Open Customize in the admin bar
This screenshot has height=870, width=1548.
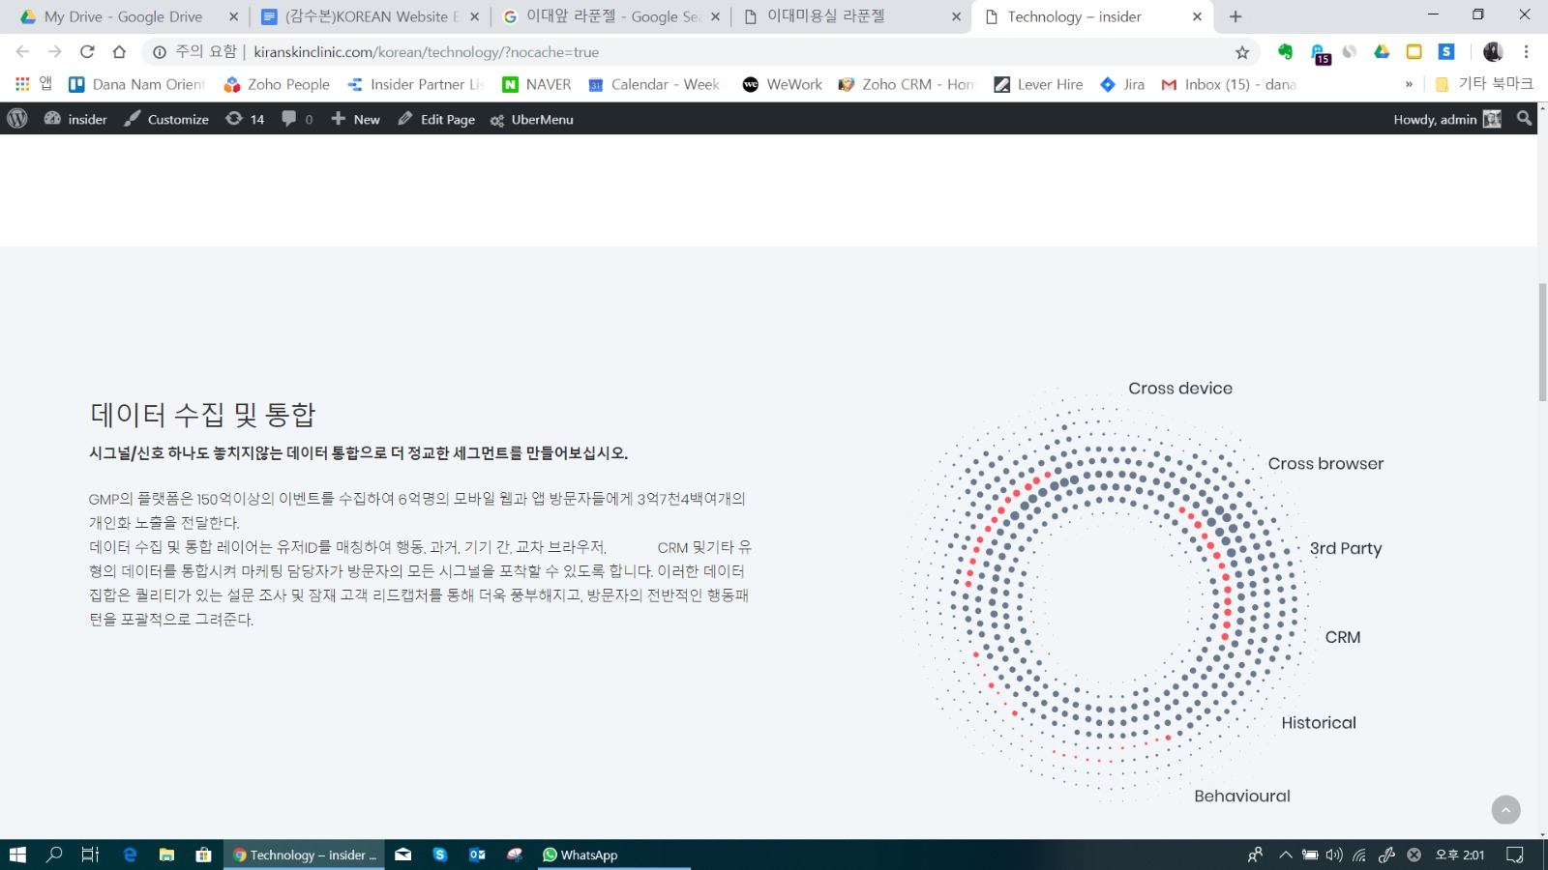point(166,119)
